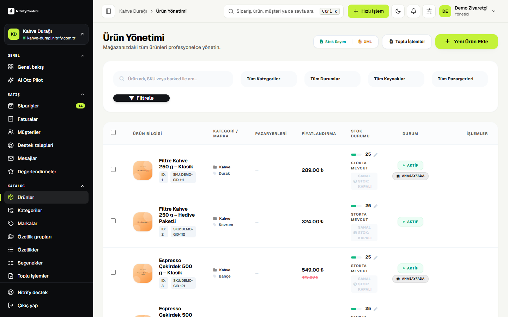Collapse the KATALOG sidebar section
508x317 pixels.
click(83, 186)
